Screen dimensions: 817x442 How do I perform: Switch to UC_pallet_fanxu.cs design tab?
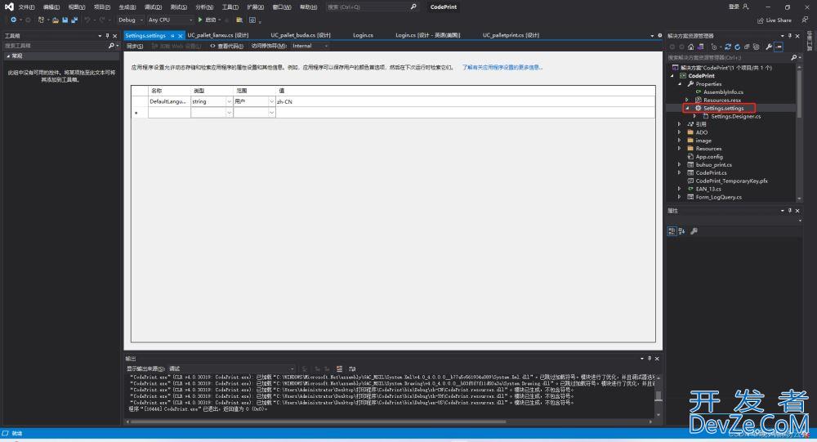click(x=218, y=35)
